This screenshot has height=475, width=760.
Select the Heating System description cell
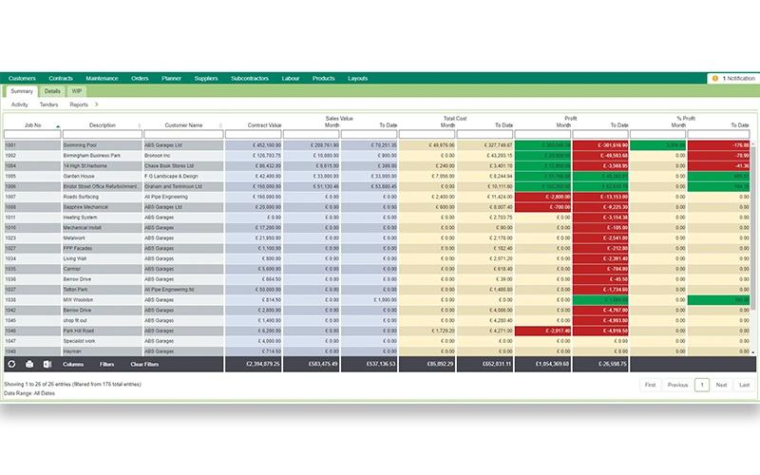103,218
